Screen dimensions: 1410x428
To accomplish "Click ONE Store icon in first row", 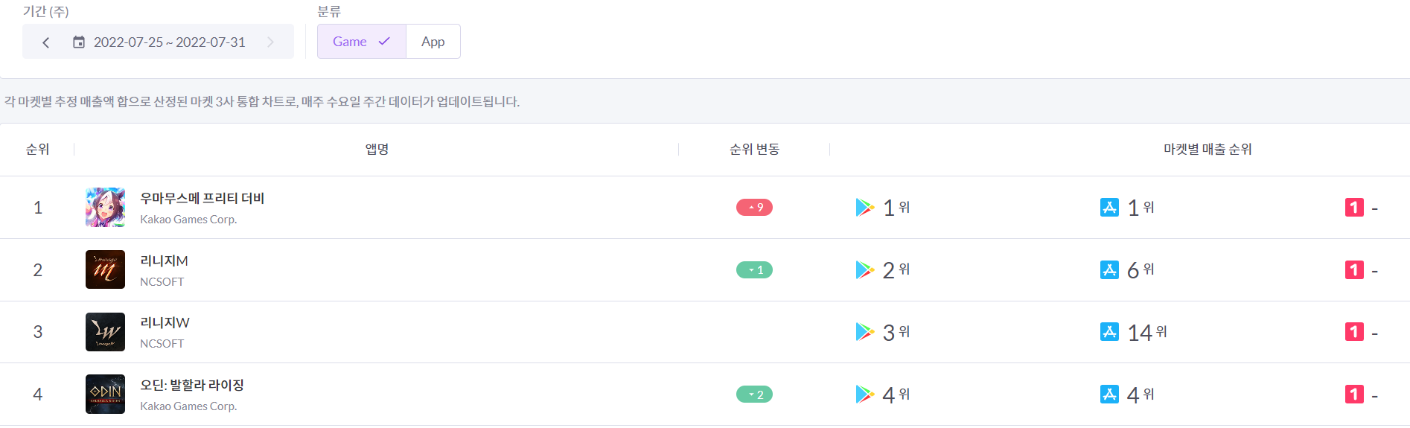I will tap(1354, 208).
